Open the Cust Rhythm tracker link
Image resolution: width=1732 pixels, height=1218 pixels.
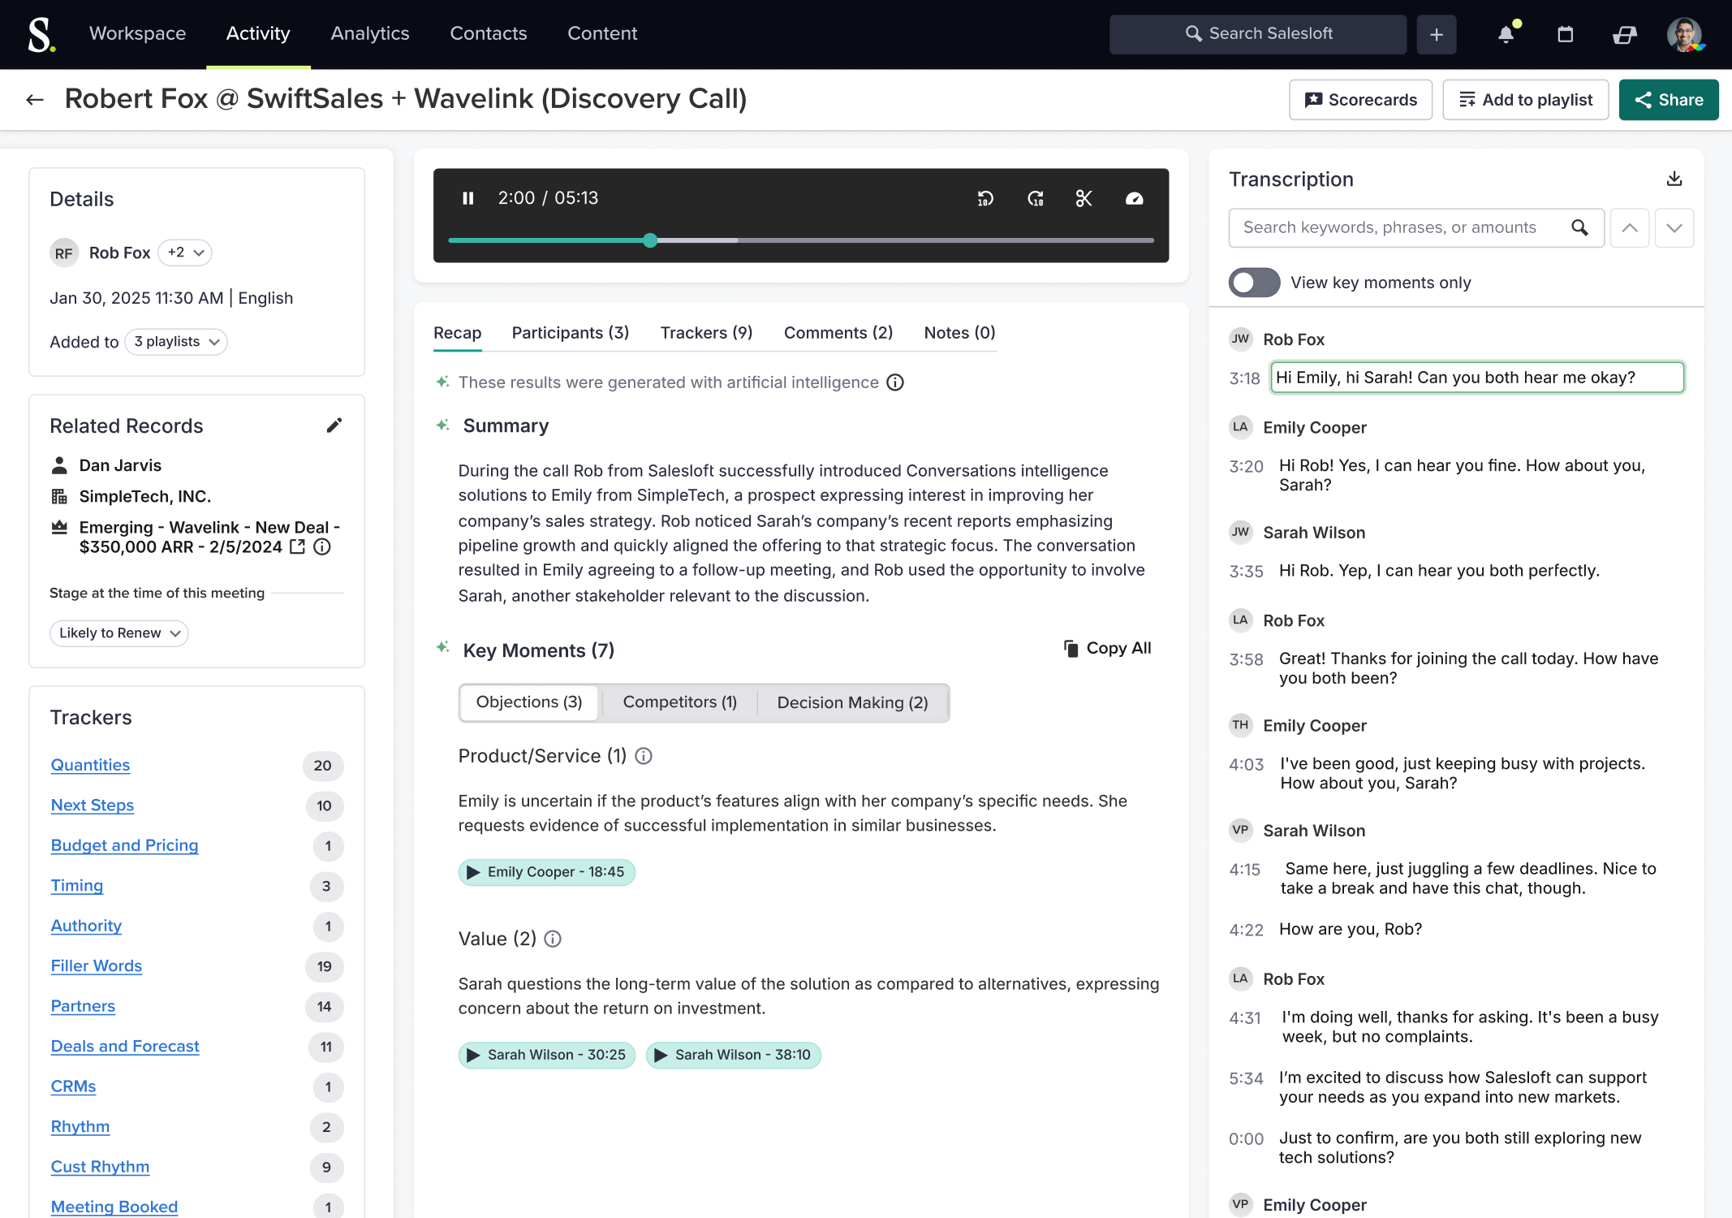(x=100, y=1167)
